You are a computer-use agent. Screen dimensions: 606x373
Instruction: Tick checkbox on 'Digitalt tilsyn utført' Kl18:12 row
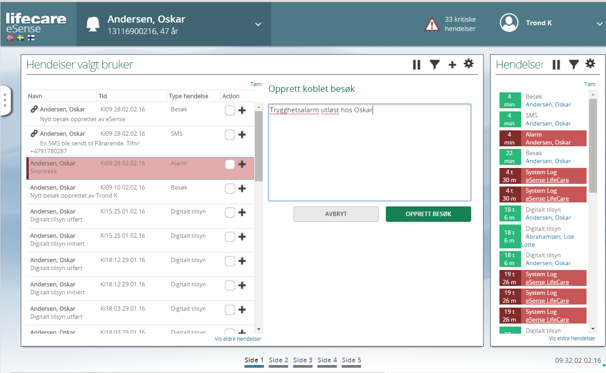point(230,261)
